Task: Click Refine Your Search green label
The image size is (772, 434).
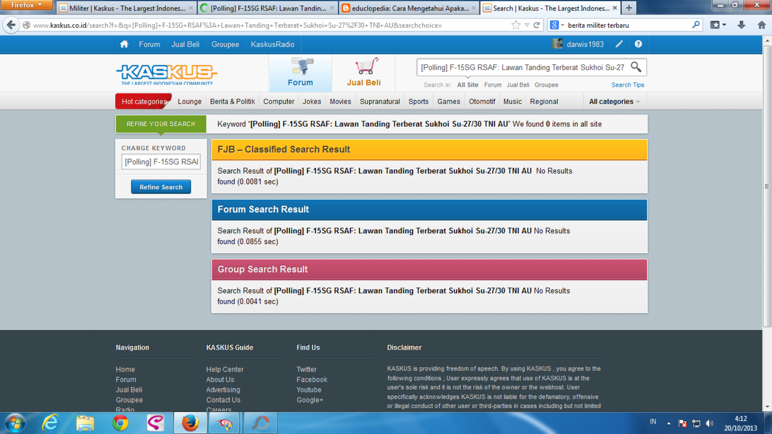Action: point(161,124)
